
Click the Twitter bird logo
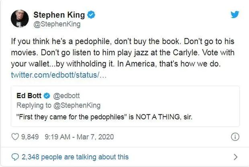click(235, 14)
